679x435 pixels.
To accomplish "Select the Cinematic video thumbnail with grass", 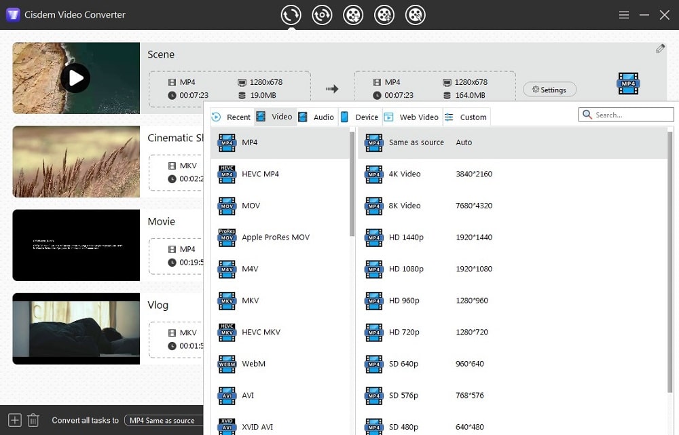I will 75,162.
